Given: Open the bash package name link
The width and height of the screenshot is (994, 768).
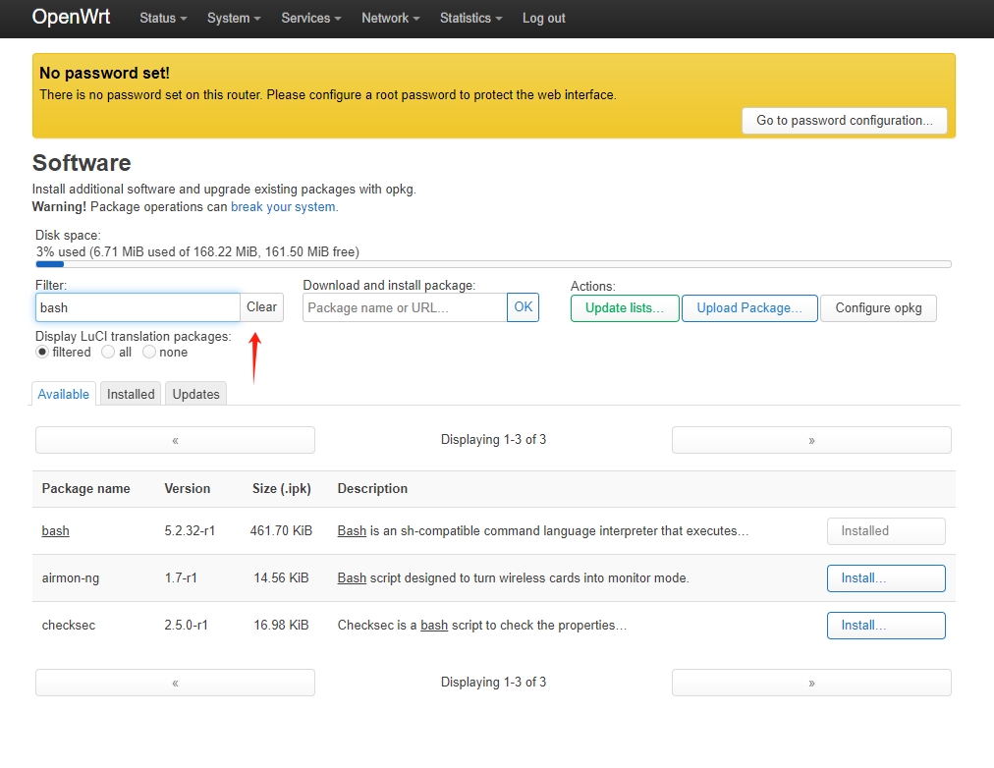Looking at the screenshot, I should 56,530.
